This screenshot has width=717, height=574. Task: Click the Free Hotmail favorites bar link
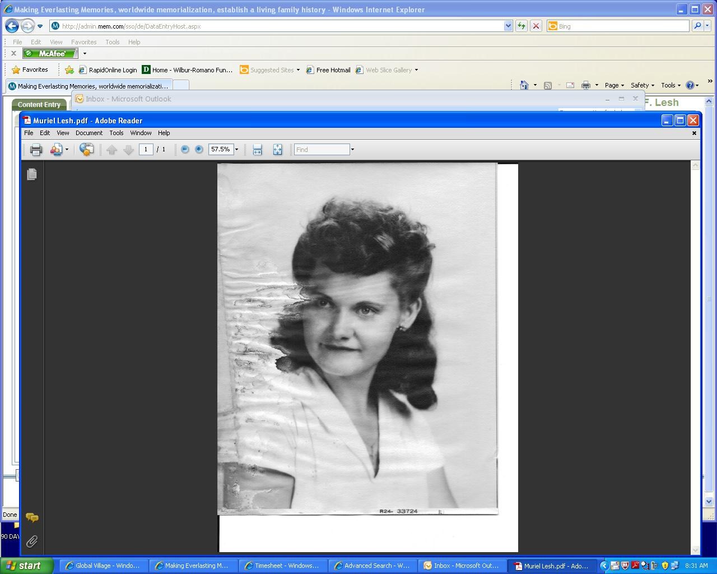tap(333, 70)
